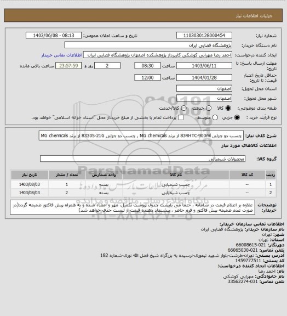Click row 1 item name چسب شیمیایی
Viewport: 287px width, 316px height.
[x=176, y=184]
